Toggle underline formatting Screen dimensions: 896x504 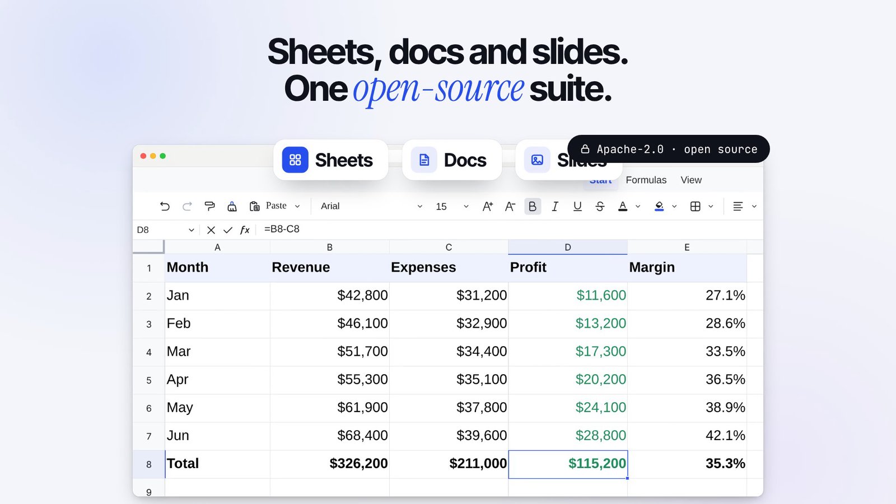click(x=577, y=206)
